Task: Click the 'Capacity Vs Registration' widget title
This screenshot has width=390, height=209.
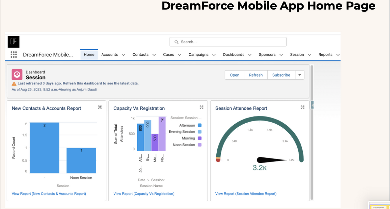Action: coord(139,108)
